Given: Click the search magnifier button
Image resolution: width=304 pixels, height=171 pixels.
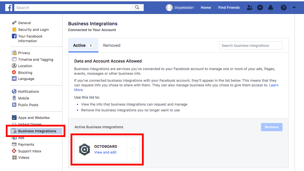Looking at the screenshot, I should (137, 7).
